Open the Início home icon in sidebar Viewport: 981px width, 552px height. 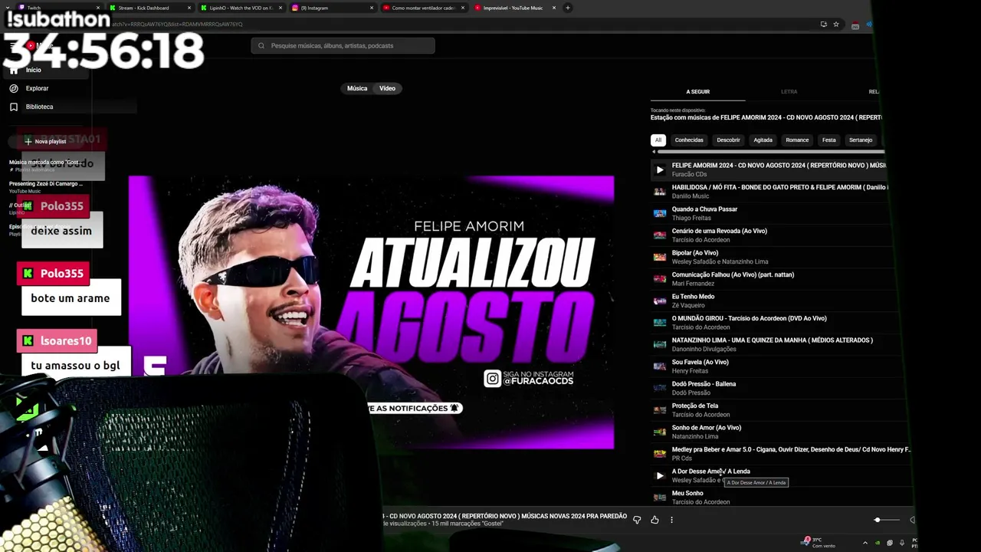(14, 70)
